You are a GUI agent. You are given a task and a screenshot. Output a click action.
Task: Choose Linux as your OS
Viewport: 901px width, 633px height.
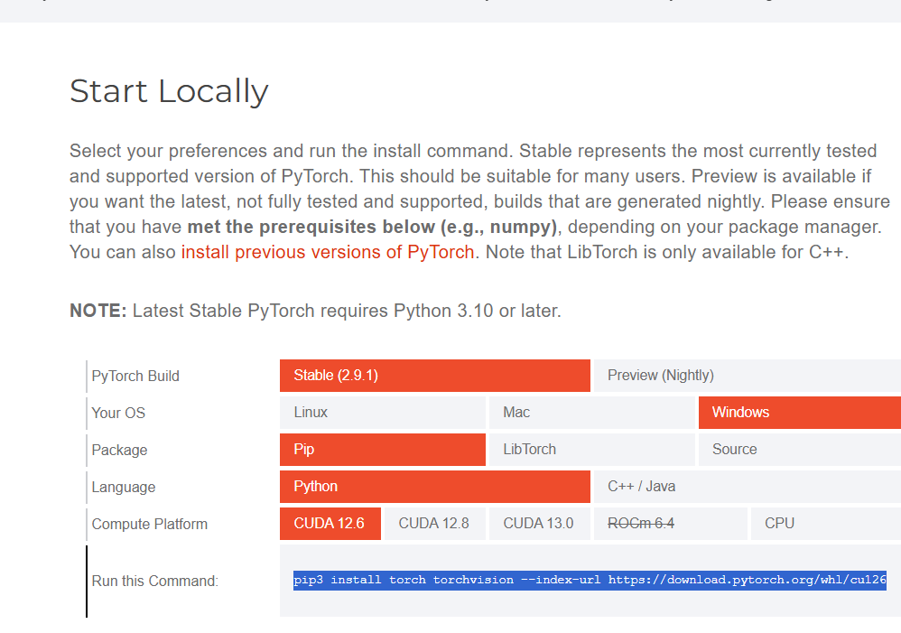[x=382, y=413]
